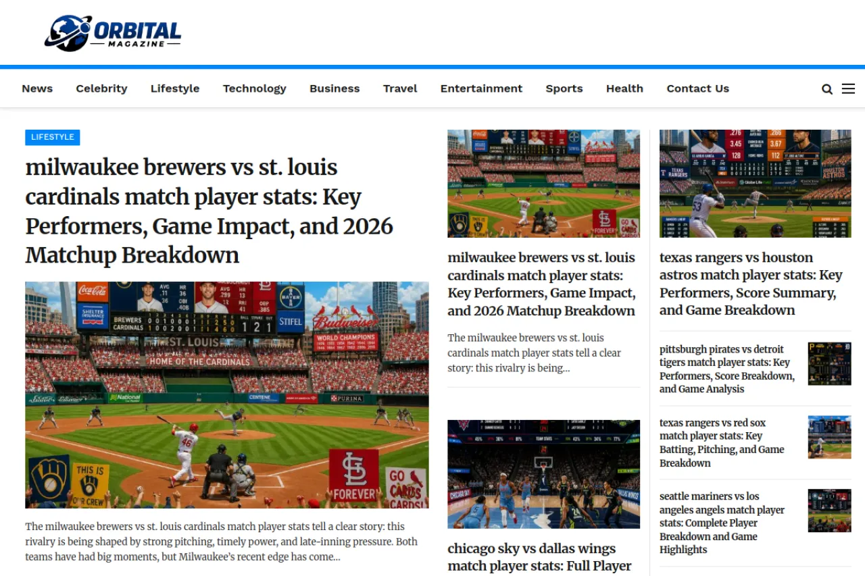
Task: Open the search icon in the navbar
Action: 827,89
